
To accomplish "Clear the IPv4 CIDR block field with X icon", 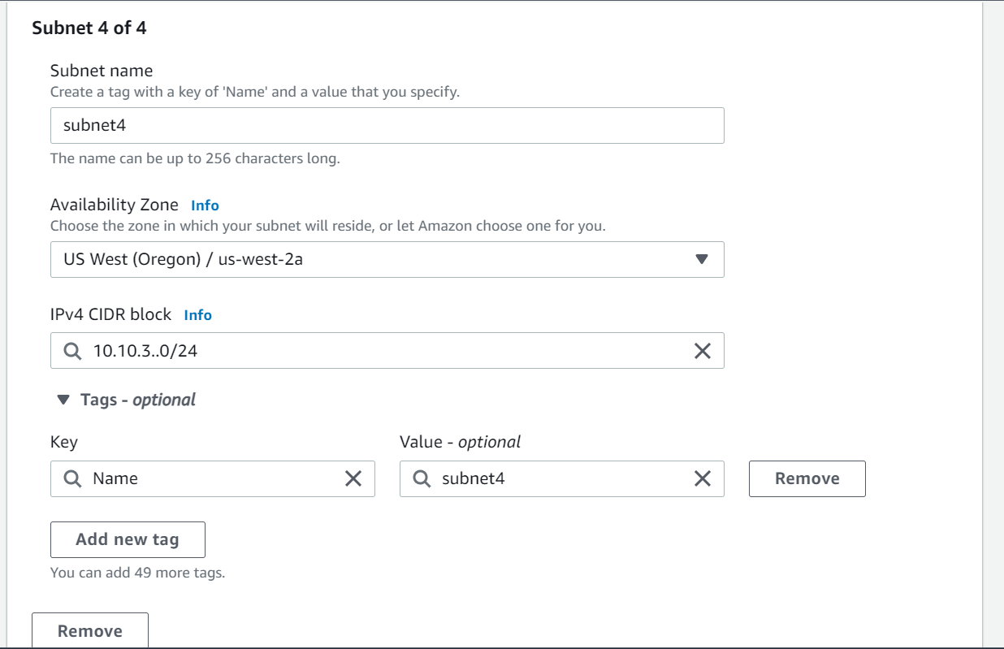I will (x=702, y=351).
